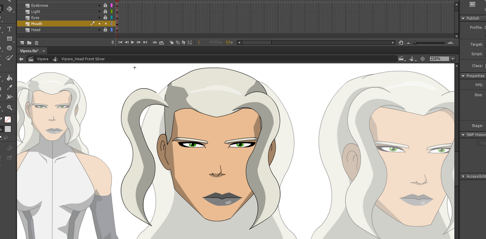
Task: Unlock the Light layer
Action: click(105, 12)
